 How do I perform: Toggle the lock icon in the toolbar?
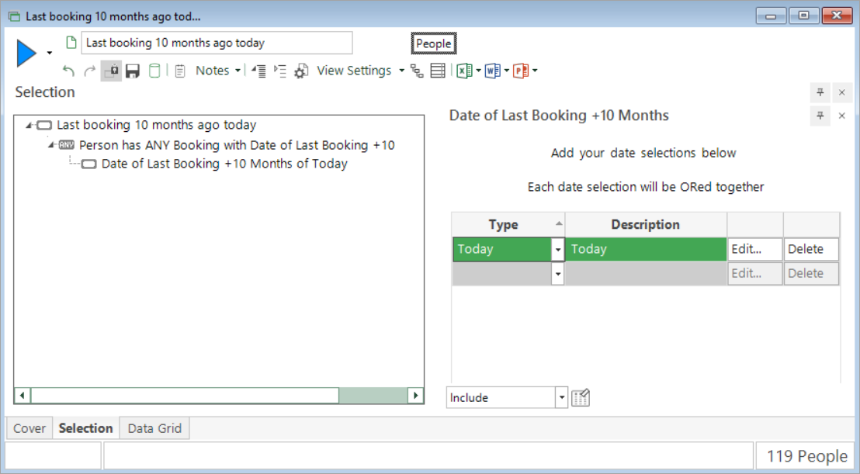click(x=111, y=71)
